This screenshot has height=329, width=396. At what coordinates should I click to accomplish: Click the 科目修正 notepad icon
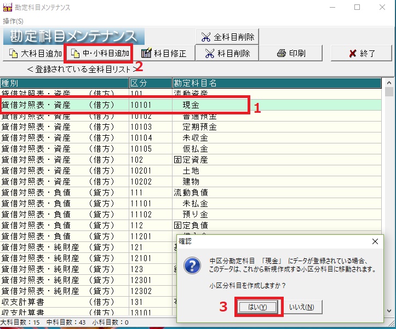click(146, 53)
